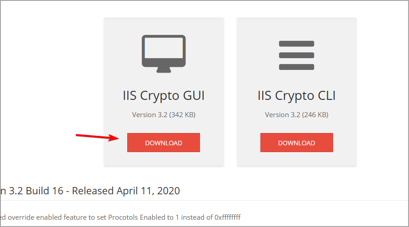Select the top bar of the CLI icon
The image size is (409, 227).
[x=296, y=44]
